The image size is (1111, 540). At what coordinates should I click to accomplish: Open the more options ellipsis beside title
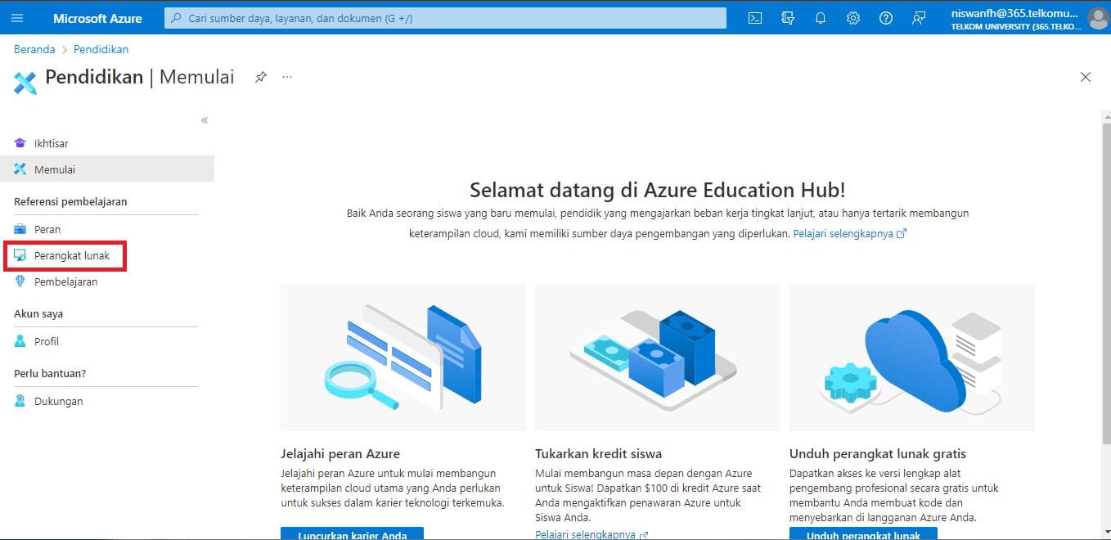point(287,77)
